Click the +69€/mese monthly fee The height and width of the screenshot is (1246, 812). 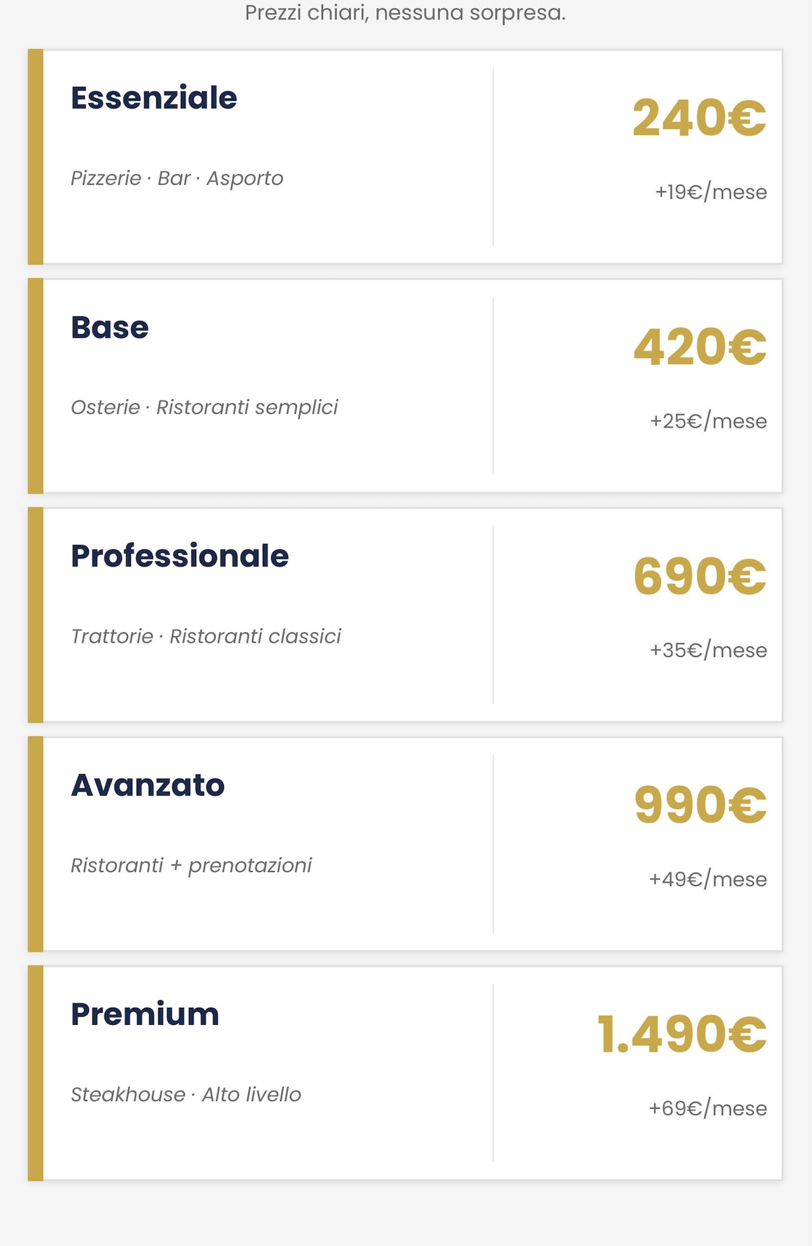pos(707,1108)
